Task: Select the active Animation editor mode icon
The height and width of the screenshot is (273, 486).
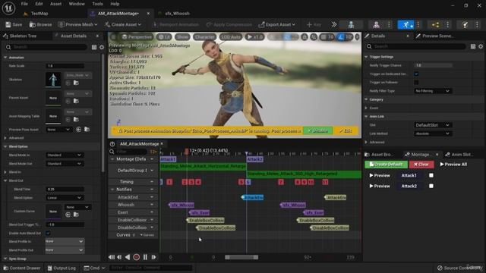Action: 406,25
